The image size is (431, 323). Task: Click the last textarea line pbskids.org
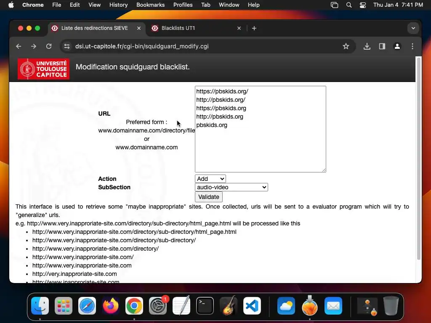(x=212, y=125)
